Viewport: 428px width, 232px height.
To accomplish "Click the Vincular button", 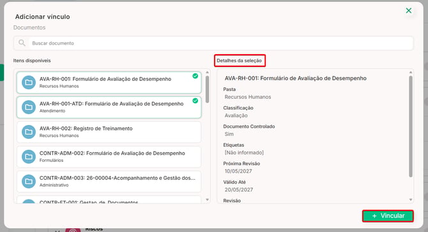I will click(x=388, y=216).
